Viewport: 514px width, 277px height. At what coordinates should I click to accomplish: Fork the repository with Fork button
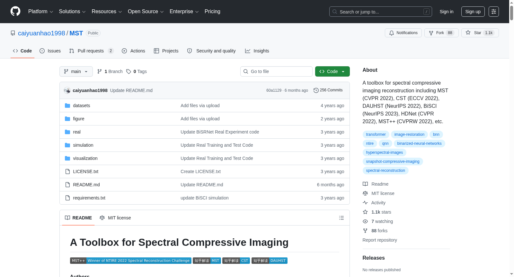point(441,33)
